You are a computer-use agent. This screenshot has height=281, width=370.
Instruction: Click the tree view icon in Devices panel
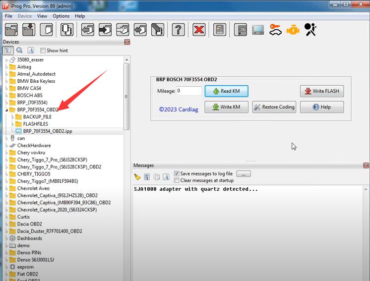(8, 50)
